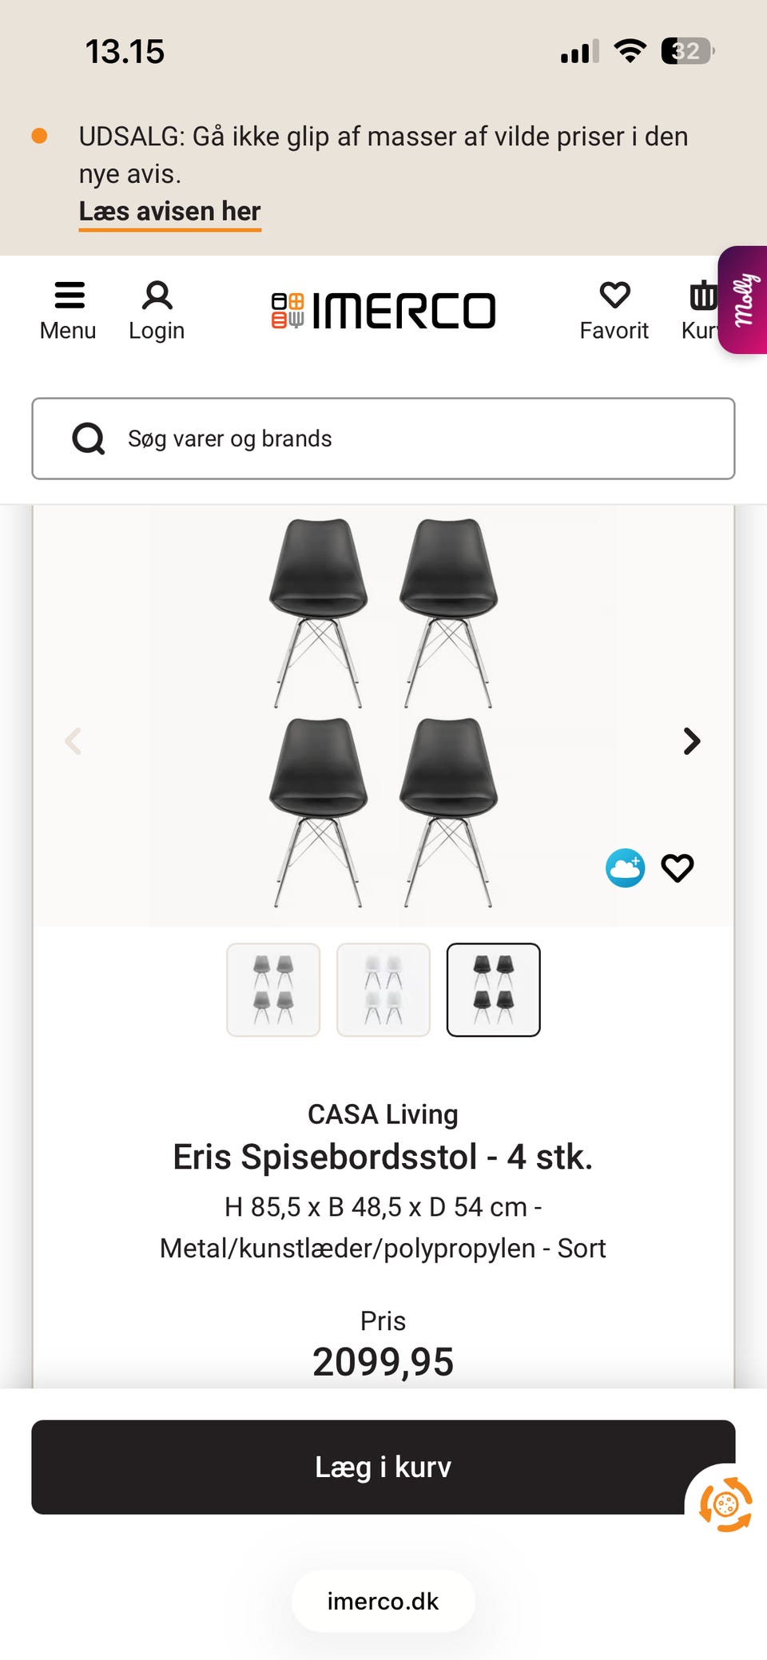The image size is (767, 1660).
Task: Click the blue cloud badge icon
Action: pos(625,868)
